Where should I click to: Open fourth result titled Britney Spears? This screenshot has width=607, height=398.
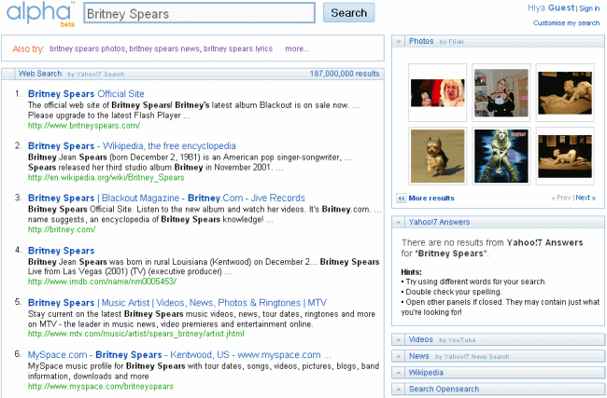click(61, 251)
